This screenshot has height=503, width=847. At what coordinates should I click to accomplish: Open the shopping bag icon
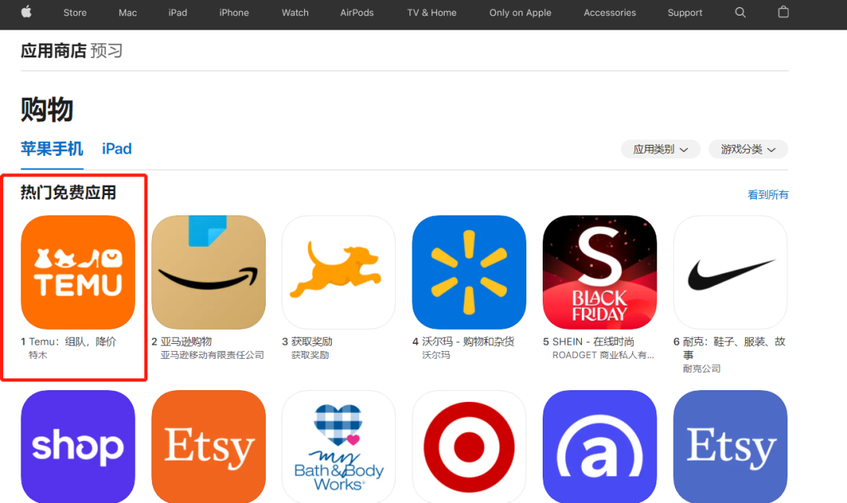(x=783, y=12)
